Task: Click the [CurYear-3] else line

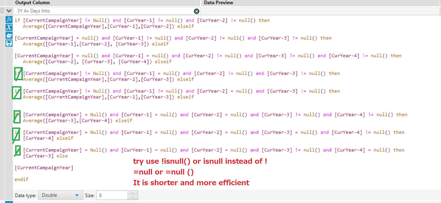Action: 45,156
